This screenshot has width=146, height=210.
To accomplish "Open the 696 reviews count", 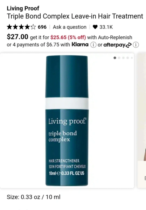I will [42, 27].
